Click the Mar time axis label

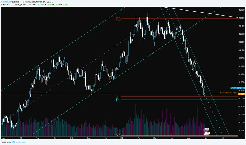pyautogui.click(x=155, y=138)
